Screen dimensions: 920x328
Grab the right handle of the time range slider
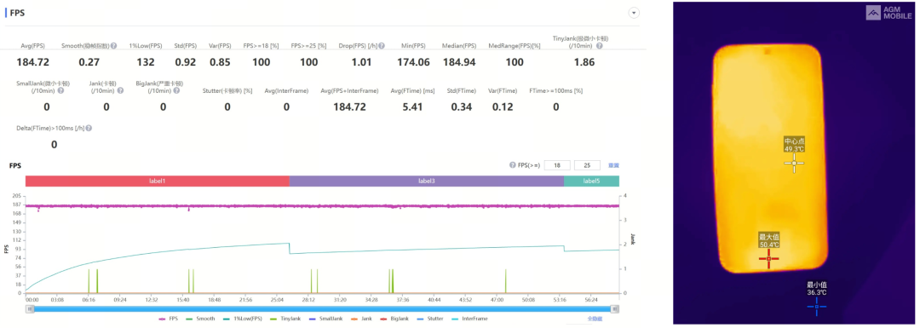click(615, 308)
